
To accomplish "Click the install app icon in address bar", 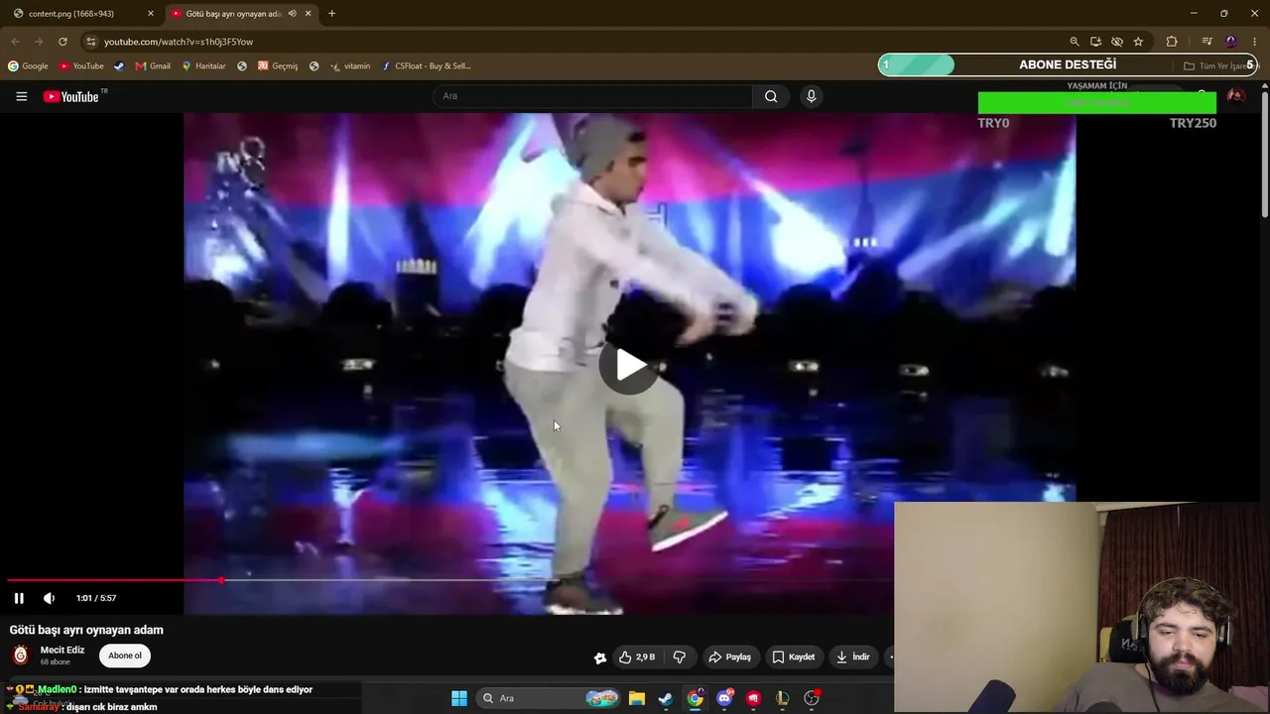I will click(1095, 42).
